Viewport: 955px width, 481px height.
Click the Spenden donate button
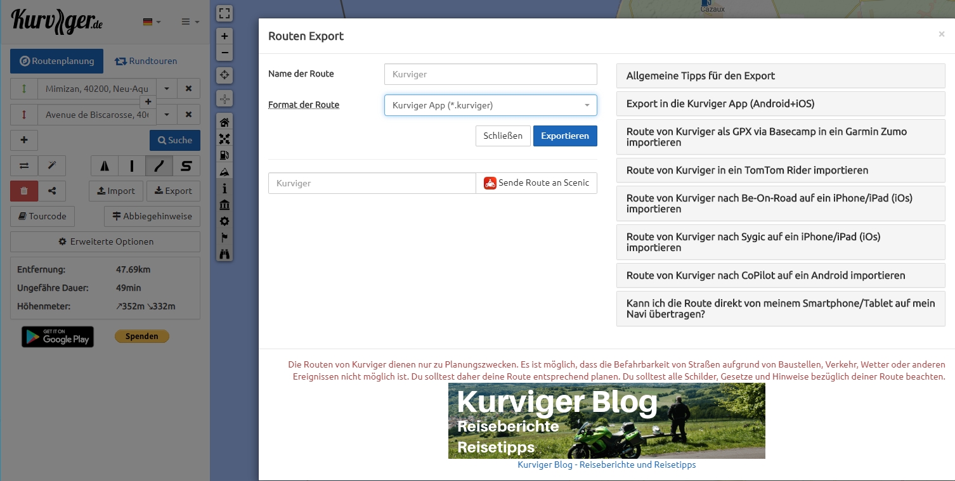141,337
